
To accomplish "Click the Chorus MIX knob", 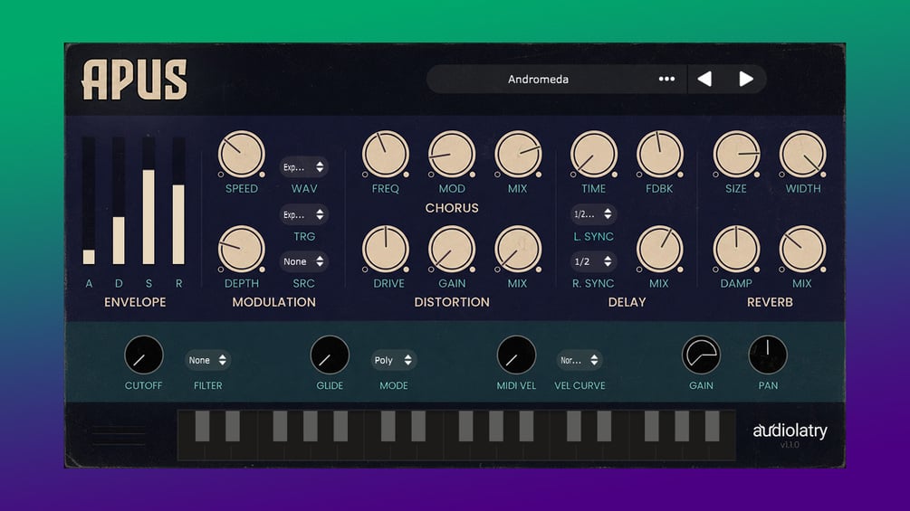I will pos(518,154).
